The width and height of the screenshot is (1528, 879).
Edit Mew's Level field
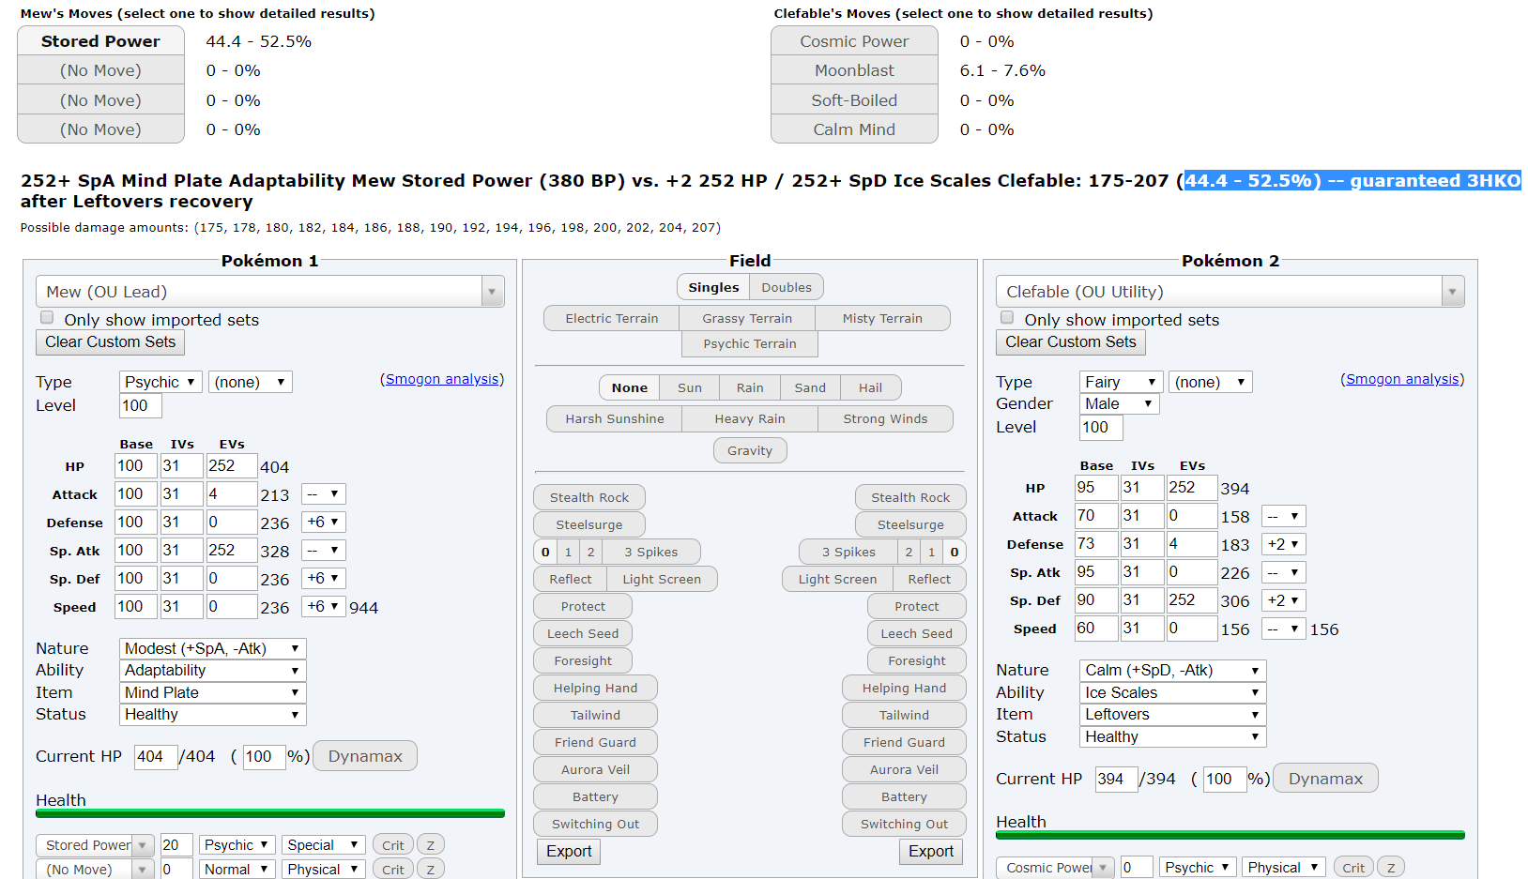pyautogui.click(x=141, y=405)
